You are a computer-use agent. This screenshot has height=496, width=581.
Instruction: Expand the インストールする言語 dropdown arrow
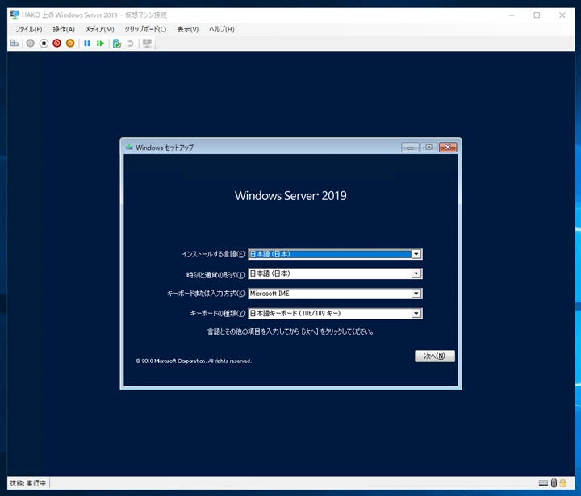pos(416,254)
